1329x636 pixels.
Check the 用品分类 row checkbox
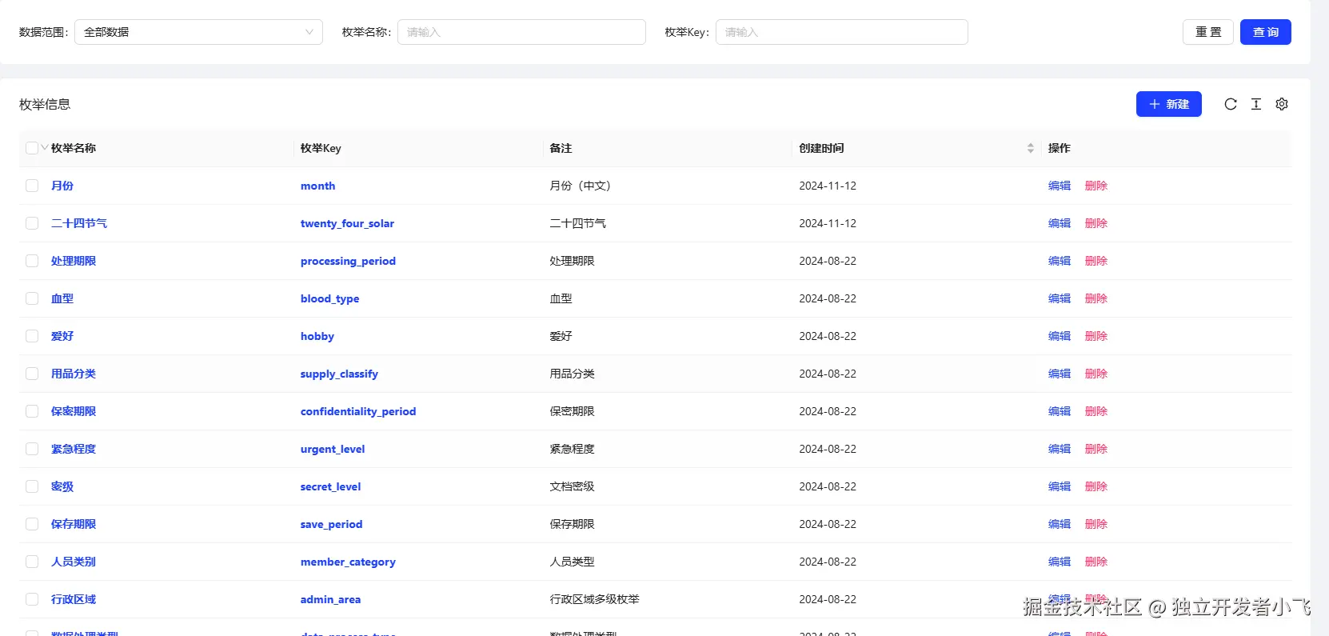pos(32,374)
